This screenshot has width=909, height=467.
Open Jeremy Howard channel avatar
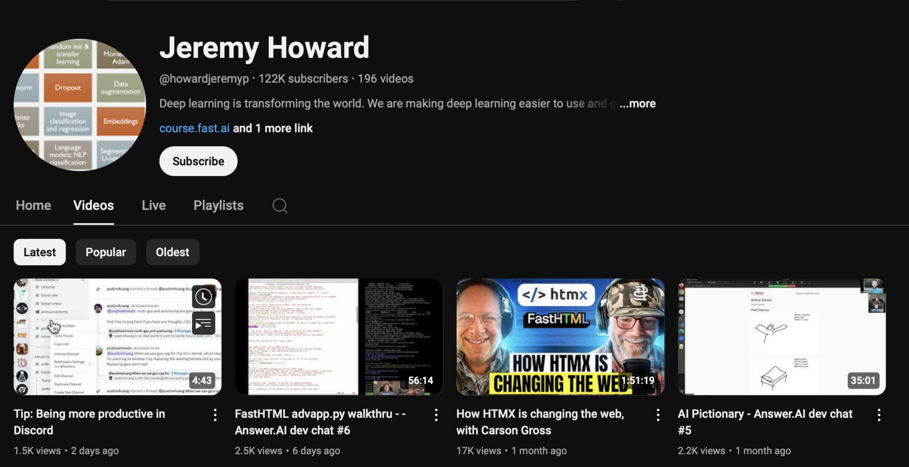click(x=80, y=105)
